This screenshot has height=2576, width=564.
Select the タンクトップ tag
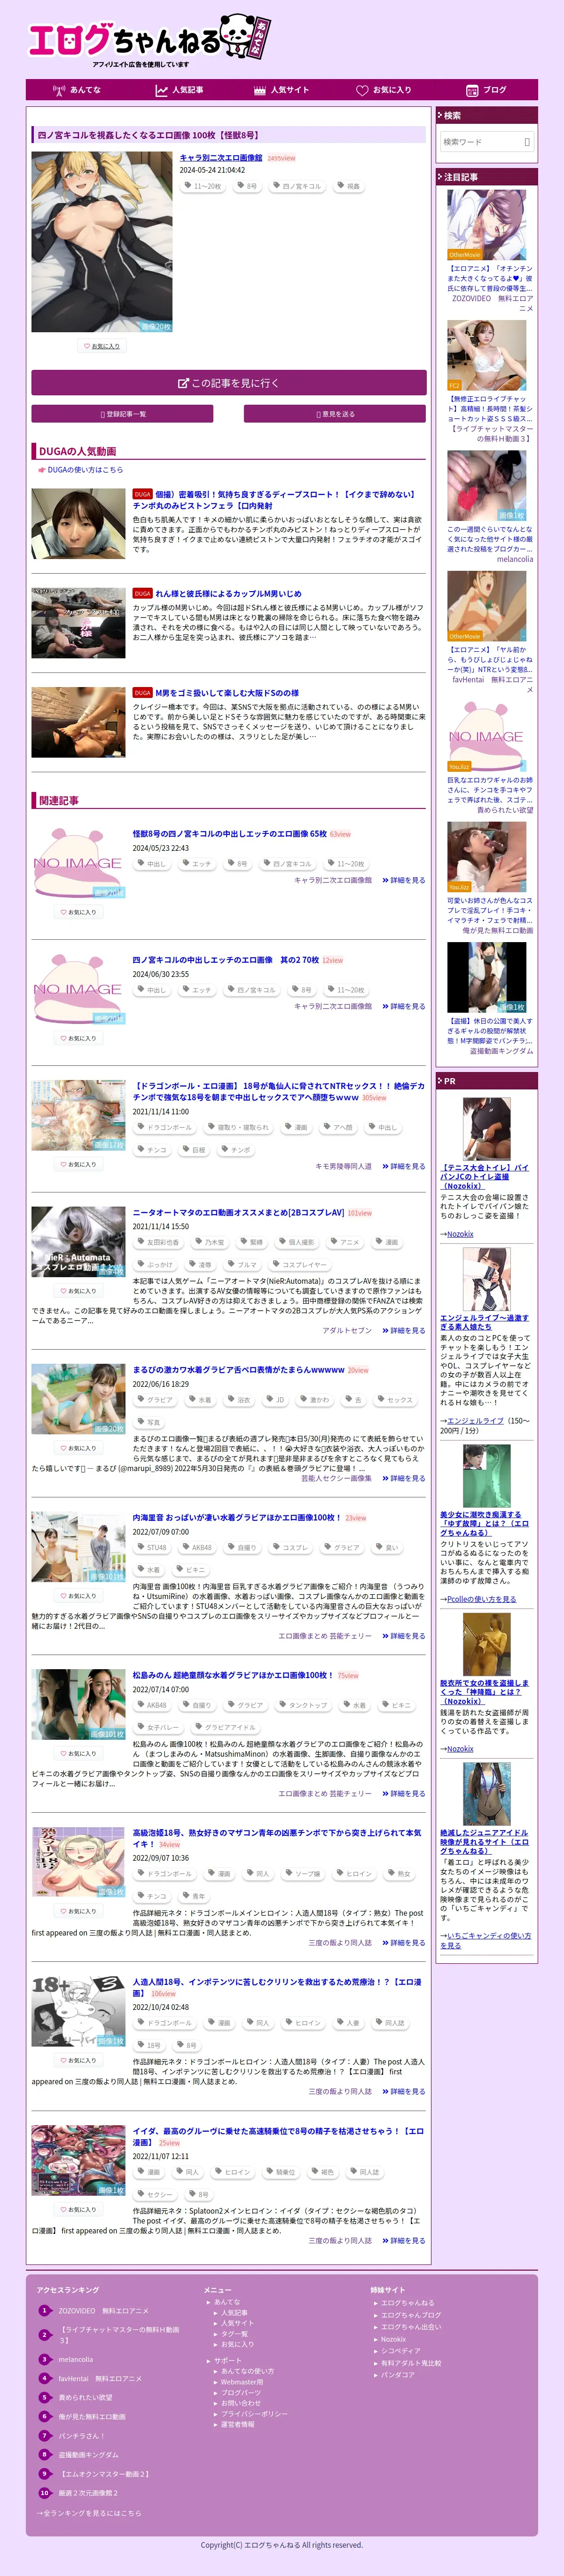click(x=305, y=1705)
